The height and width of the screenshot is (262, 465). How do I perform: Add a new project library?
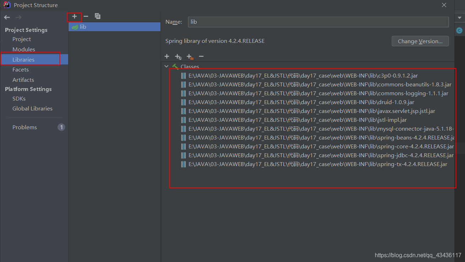click(x=75, y=16)
